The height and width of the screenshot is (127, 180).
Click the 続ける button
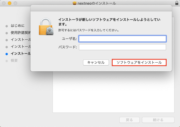158,120
